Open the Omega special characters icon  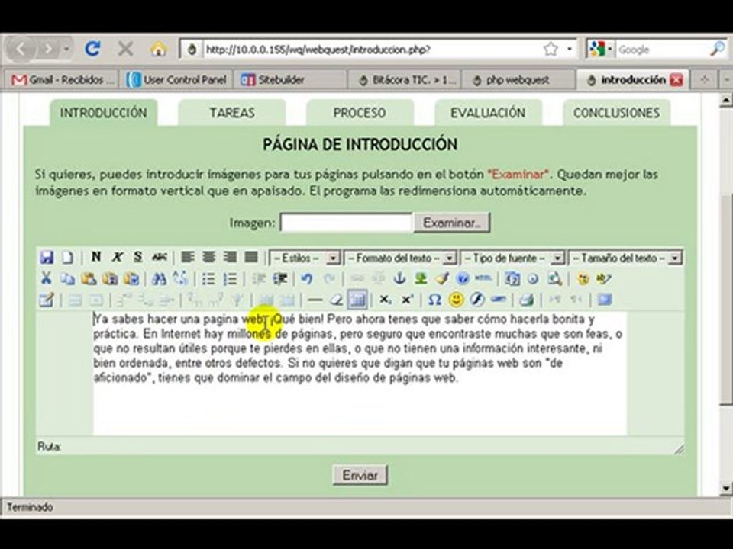tap(434, 300)
